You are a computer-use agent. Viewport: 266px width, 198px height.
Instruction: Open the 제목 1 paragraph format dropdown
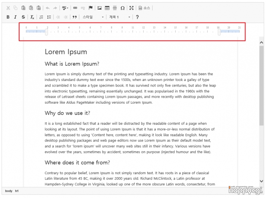[119, 17]
